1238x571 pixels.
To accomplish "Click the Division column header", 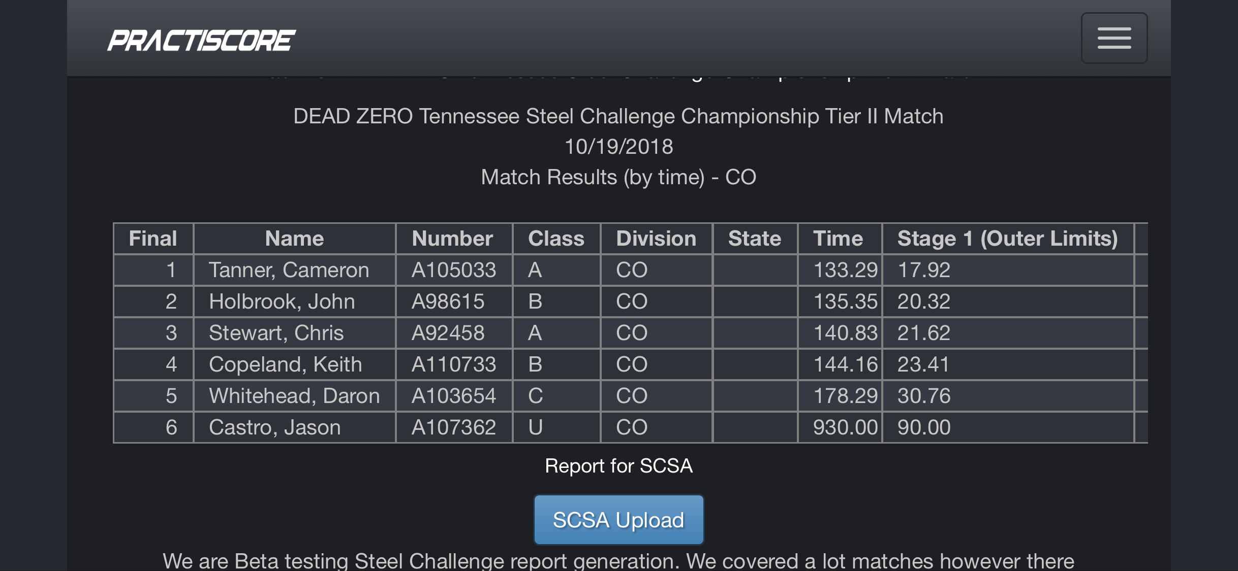I will pyautogui.click(x=656, y=239).
